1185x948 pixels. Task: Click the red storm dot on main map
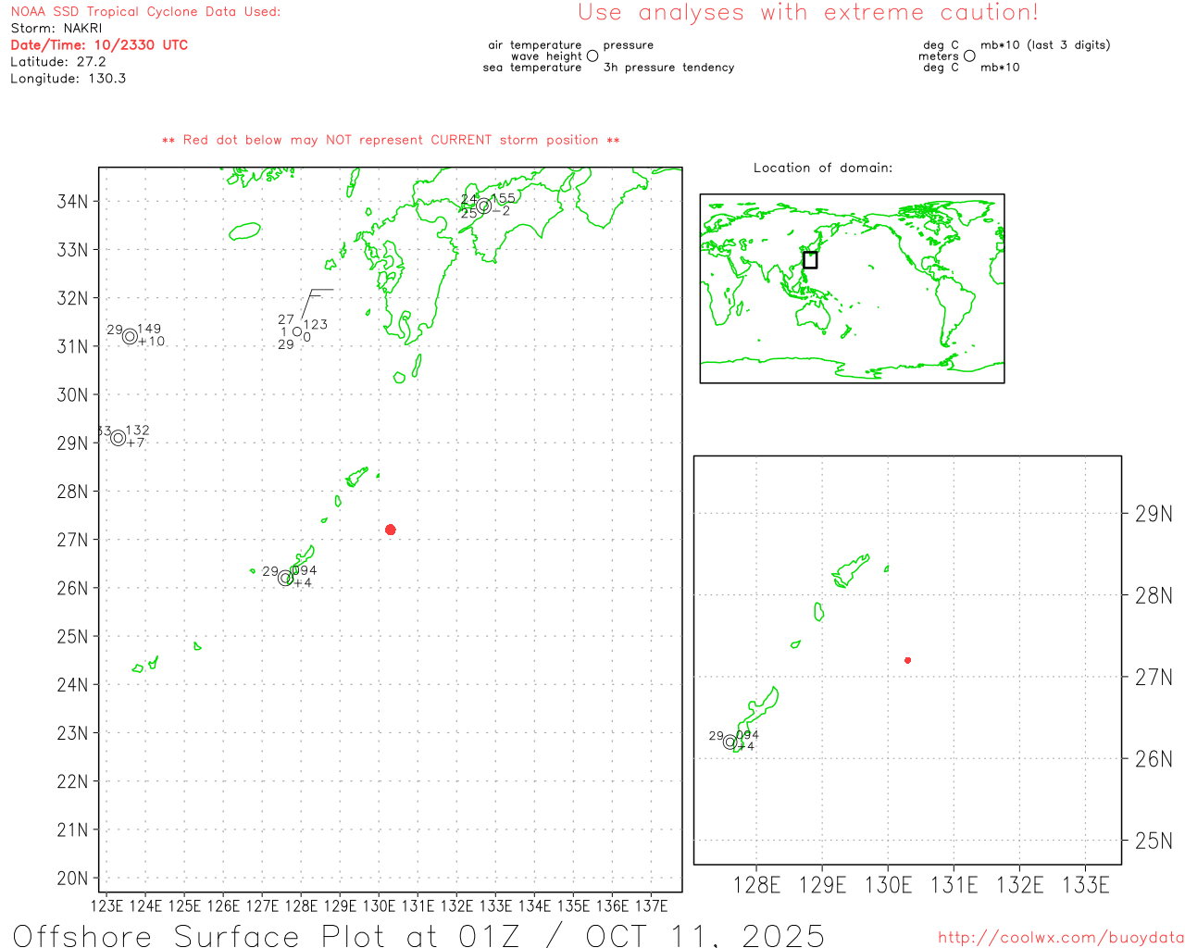[390, 530]
